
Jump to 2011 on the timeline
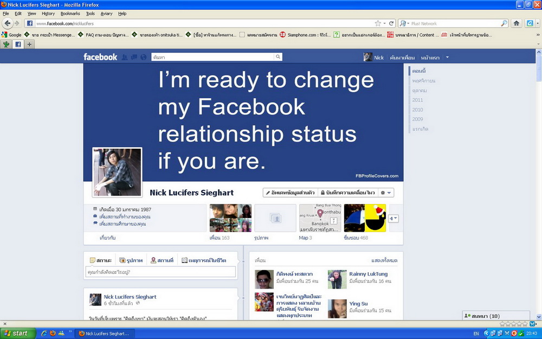tap(417, 100)
